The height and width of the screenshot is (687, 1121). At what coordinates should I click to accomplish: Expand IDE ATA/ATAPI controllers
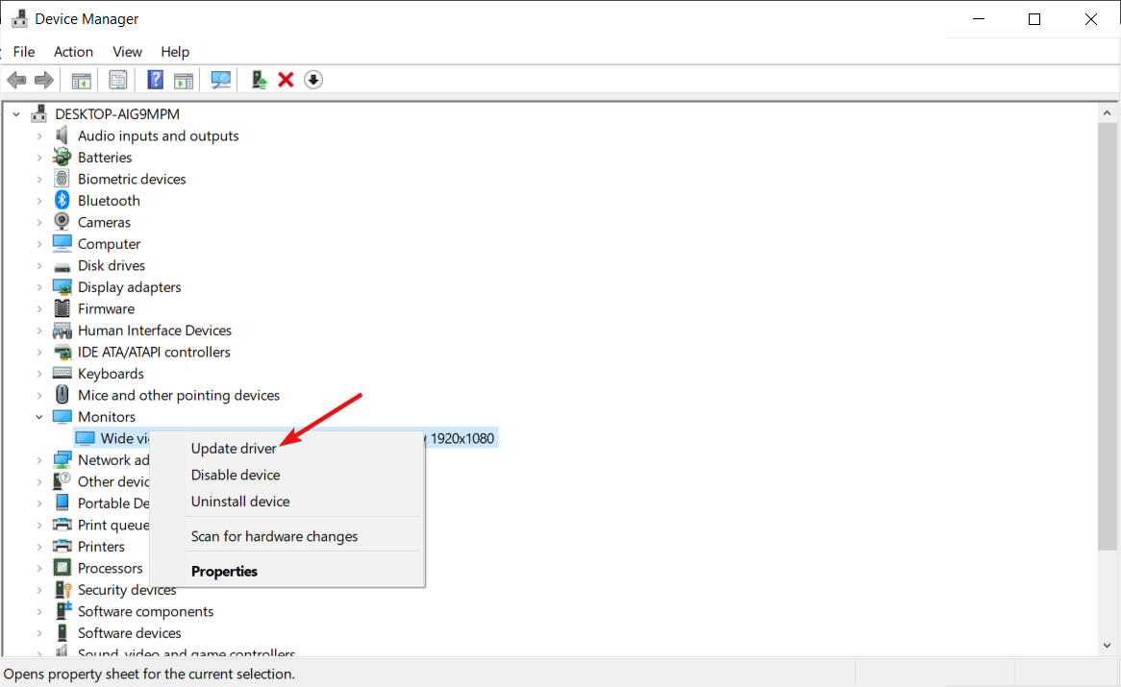pos(39,352)
